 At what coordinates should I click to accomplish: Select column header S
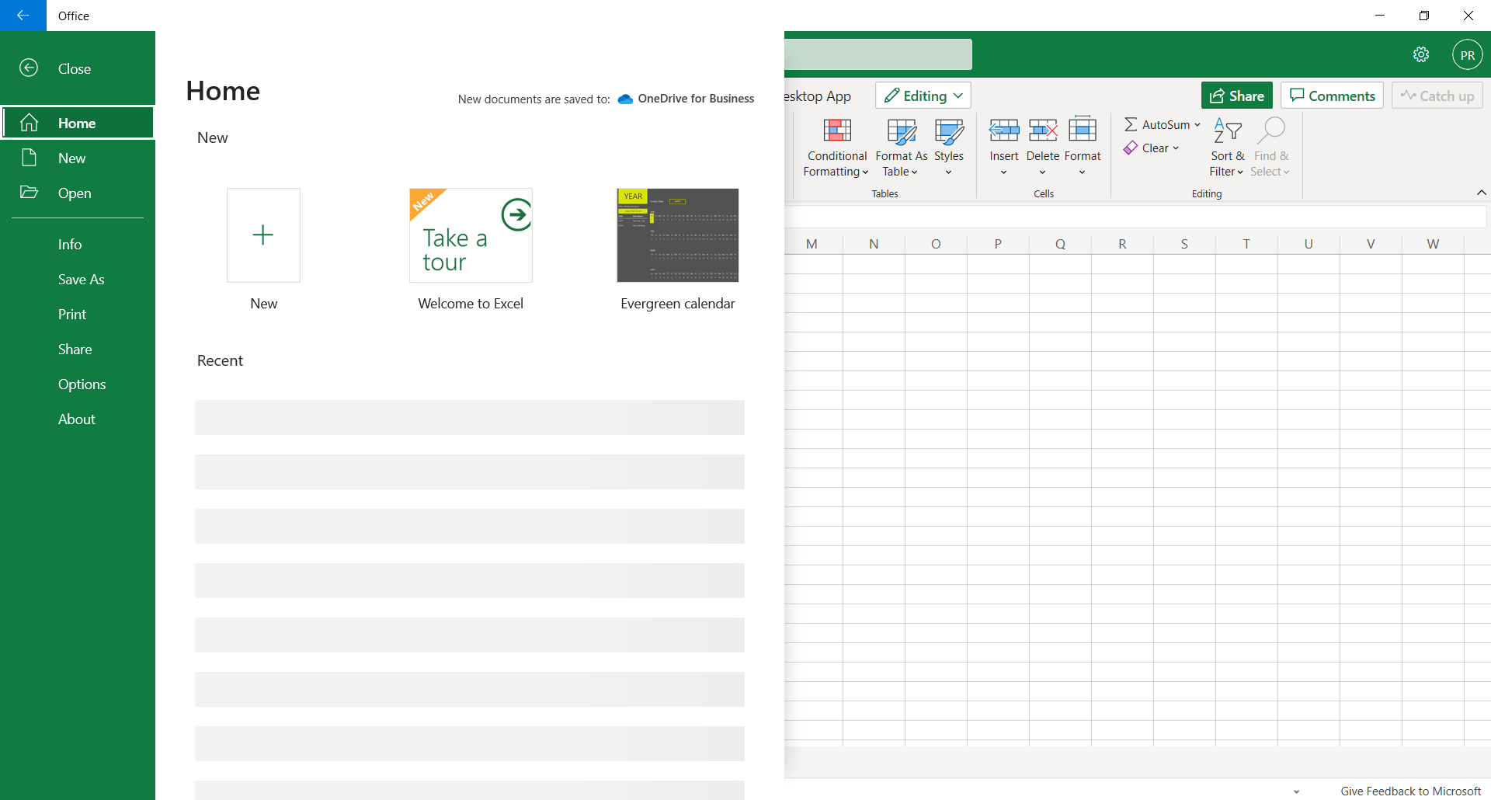tap(1184, 244)
